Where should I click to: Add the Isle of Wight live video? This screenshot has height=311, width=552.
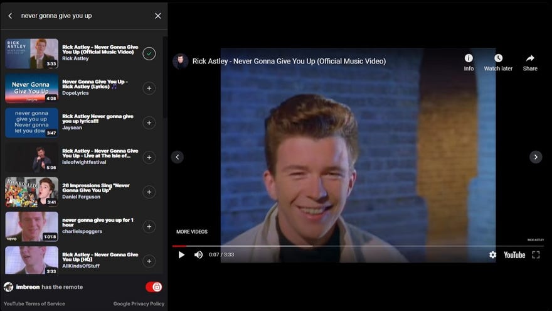(x=149, y=157)
